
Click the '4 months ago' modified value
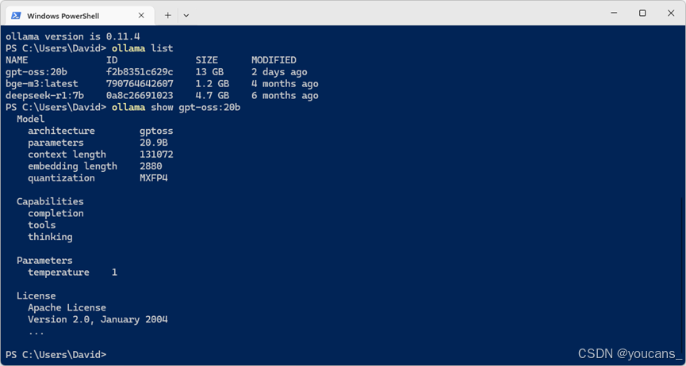tap(285, 83)
